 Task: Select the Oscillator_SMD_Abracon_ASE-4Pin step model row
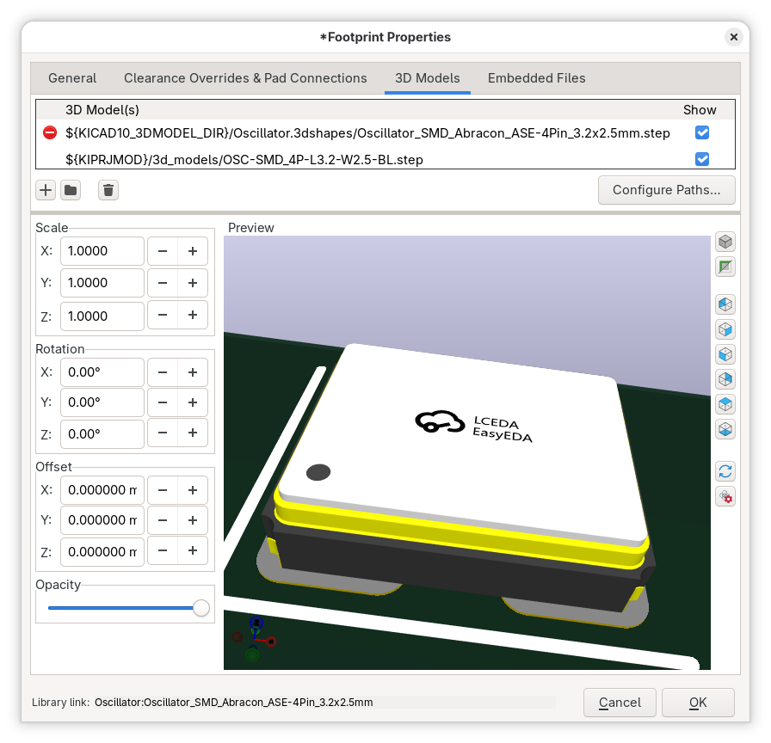[x=367, y=133]
